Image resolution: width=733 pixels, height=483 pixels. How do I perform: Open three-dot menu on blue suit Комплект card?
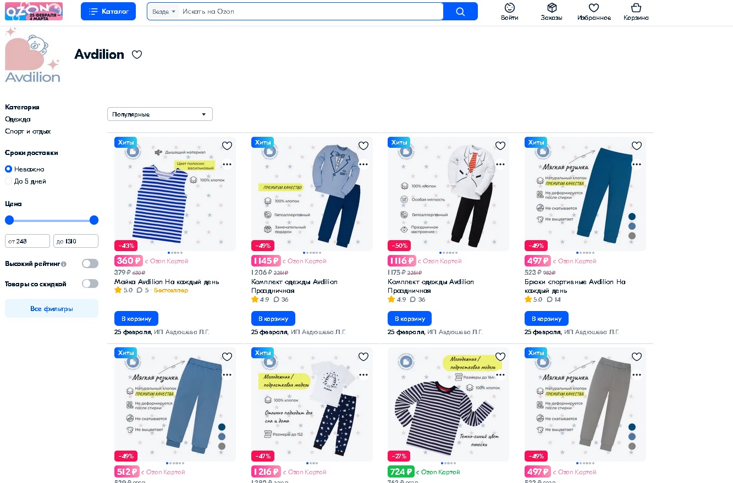(x=363, y=164)
